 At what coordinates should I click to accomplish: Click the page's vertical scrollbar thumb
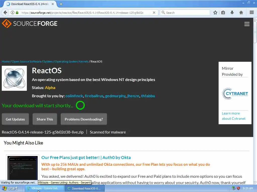pos(255,32)
